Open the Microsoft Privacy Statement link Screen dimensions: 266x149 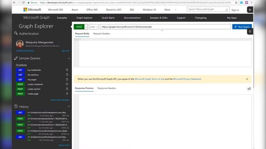coord(187,79)
